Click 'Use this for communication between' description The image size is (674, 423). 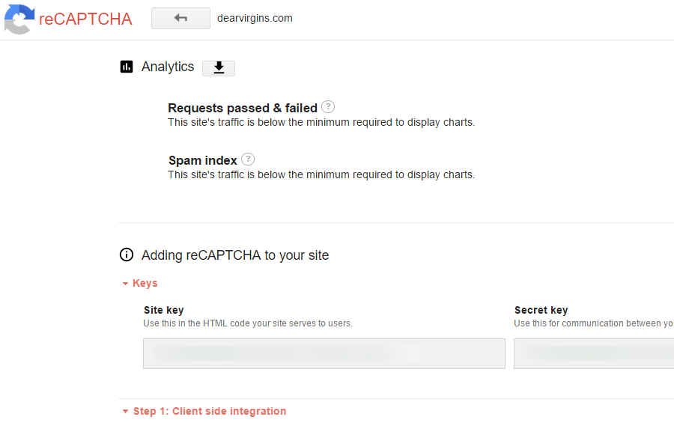click(594, 323)
